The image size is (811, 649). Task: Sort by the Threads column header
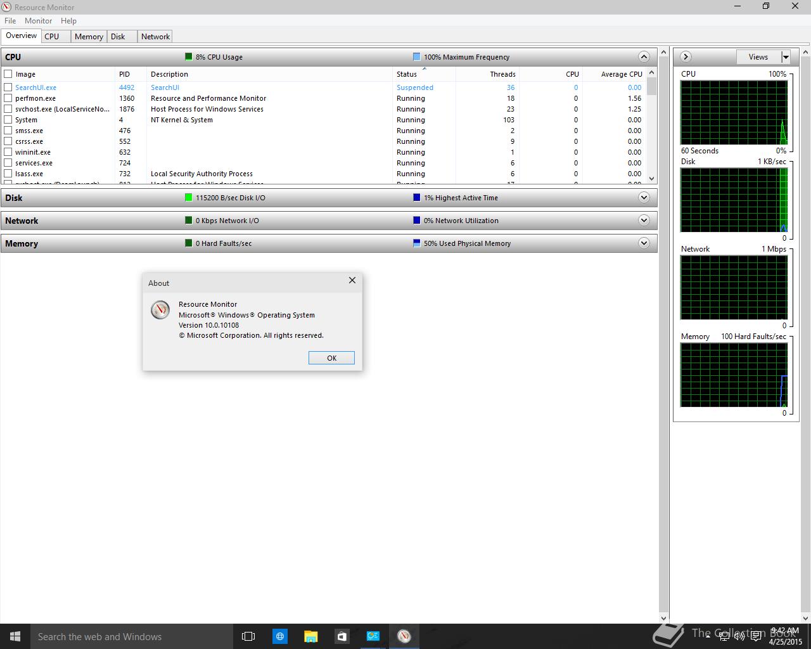click(x=487, y=74)
